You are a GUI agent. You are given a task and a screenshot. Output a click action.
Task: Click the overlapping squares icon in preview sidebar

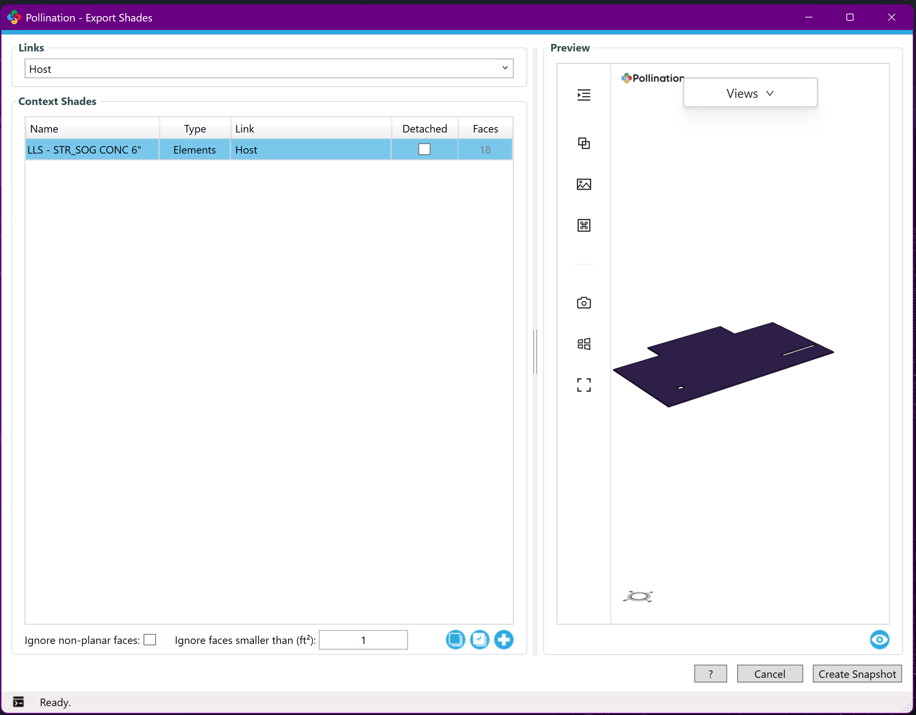583,143
